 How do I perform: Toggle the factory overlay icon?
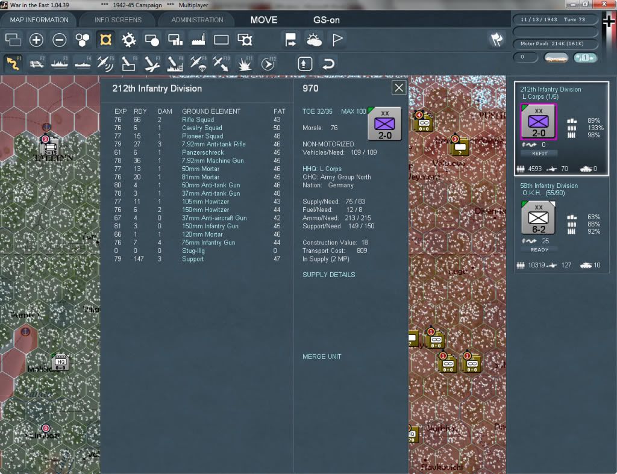tap(198, 40)
